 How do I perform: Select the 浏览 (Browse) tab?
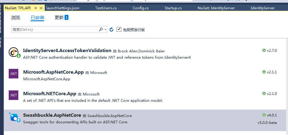(16, 18)
